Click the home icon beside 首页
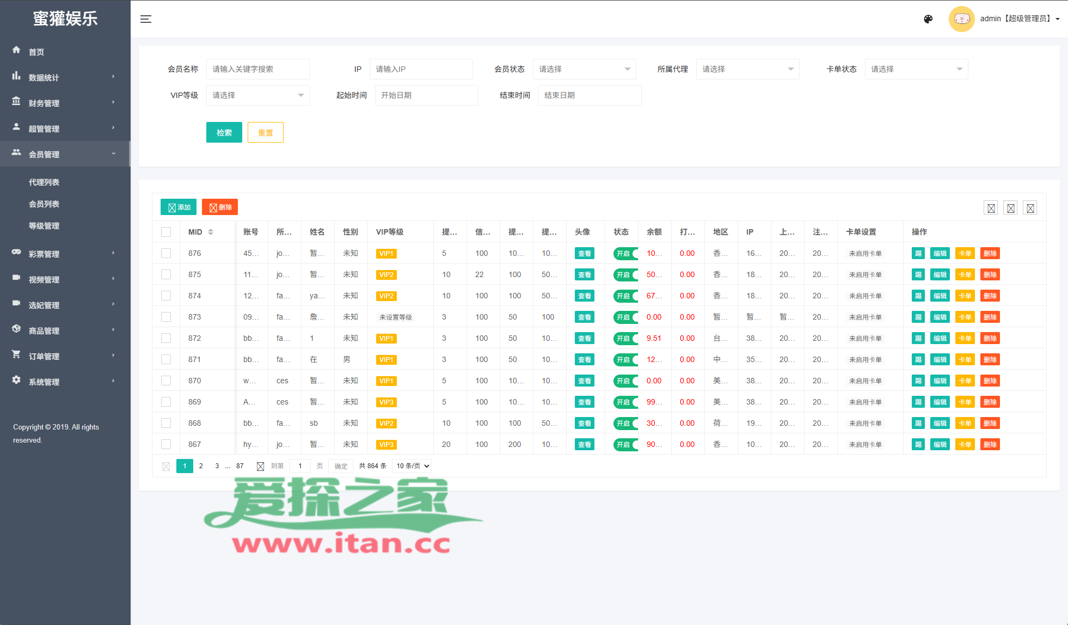 [16, 50]
